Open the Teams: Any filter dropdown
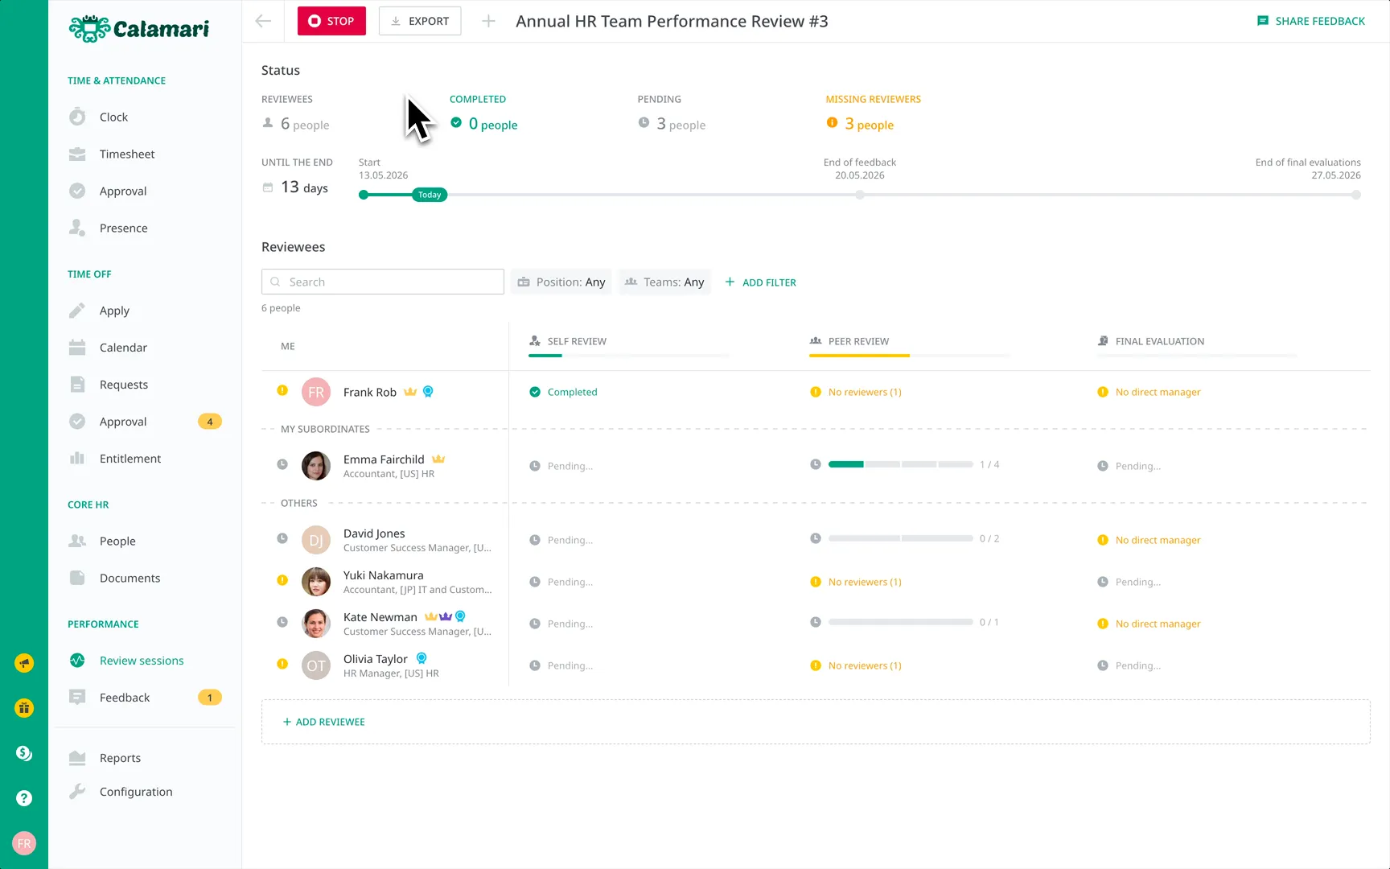 click(x=664, y=282)
